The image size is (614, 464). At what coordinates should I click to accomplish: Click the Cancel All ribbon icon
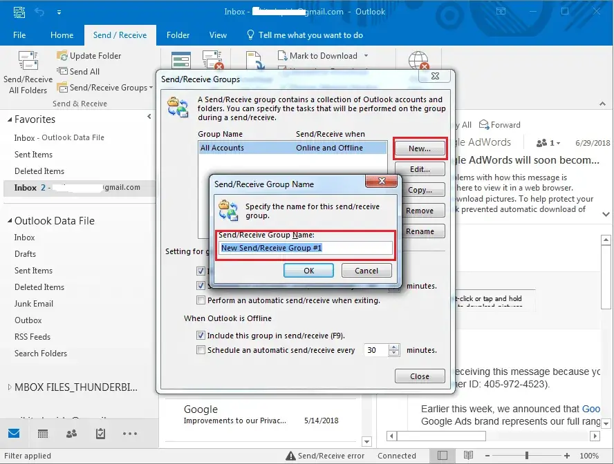[x=213, y=61]
